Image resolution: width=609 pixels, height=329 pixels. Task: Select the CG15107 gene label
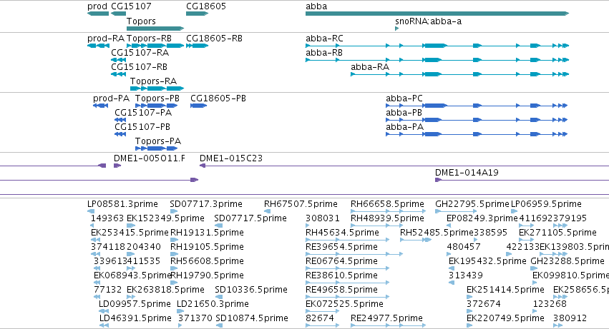(131, 6)
